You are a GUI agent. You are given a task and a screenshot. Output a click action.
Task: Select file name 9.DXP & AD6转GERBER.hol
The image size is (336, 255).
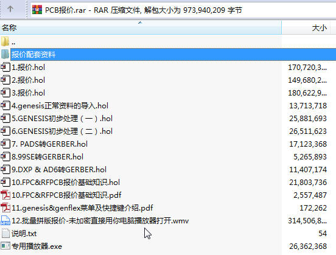[59, 170]
